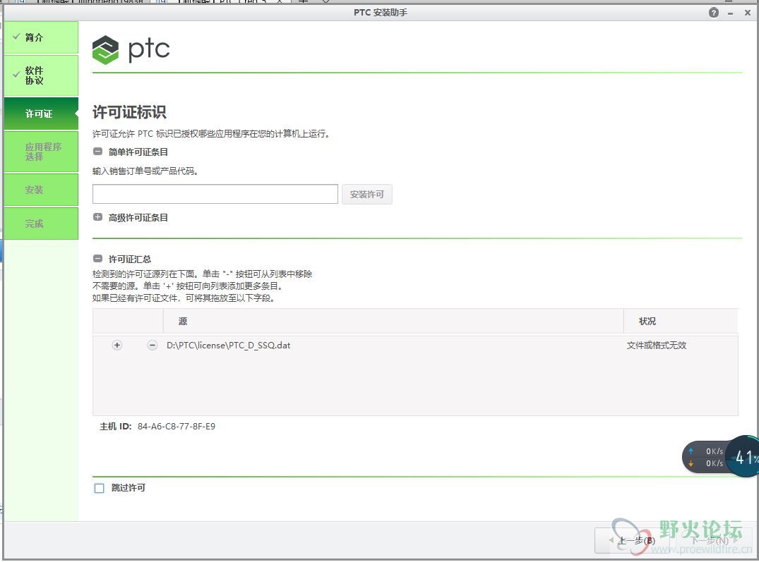
Task: Open the help question mark icon
Action: click(x=714, y=13)
